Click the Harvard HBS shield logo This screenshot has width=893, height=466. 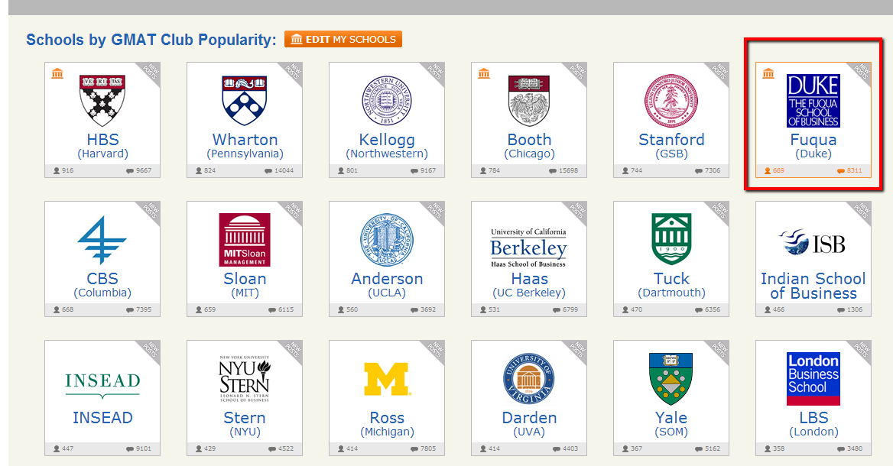(x=102, y=100)
